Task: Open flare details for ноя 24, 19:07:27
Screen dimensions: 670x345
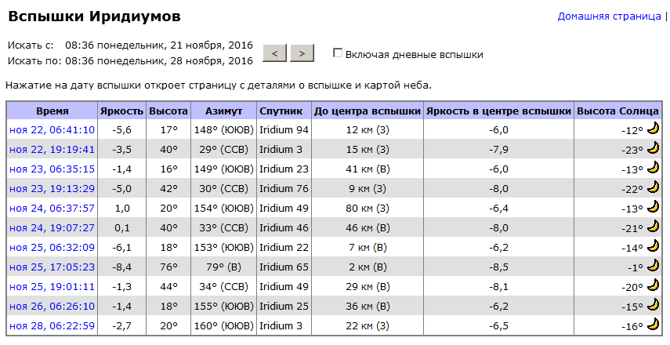Action: click(x=53, y=228)
